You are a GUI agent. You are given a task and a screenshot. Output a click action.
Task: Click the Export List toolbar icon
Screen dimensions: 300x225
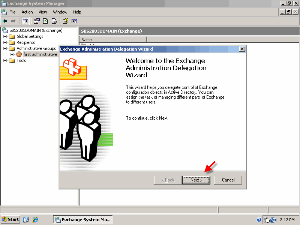[54, 21]
